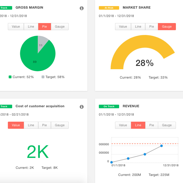Select Line view on Cost of customer acquisition
This screenshot has width=183, height=183.
pyautogui.click(x=31, y=125)
